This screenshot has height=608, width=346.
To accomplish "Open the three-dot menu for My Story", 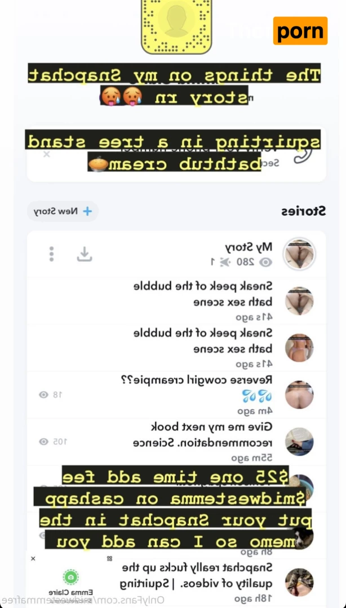I will pyautogui.click(x=51, y=254).
